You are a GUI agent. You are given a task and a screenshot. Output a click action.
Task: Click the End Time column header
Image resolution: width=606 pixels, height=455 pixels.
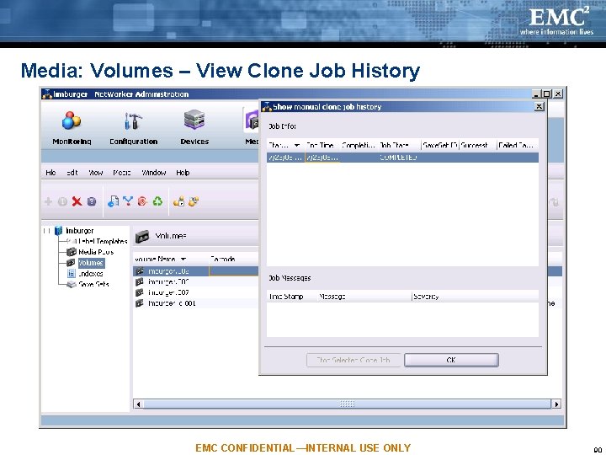coord(322,146)
